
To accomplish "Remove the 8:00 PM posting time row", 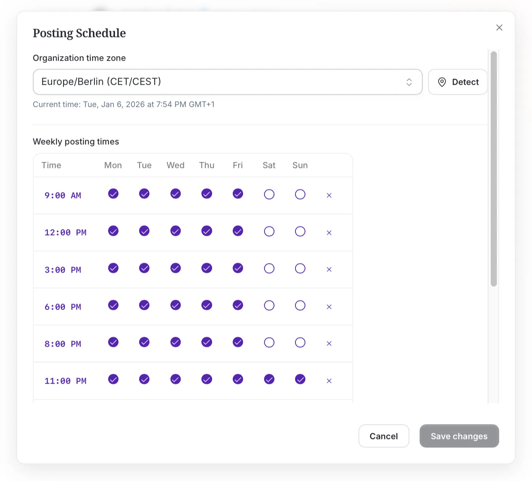I will click(329, 344).
